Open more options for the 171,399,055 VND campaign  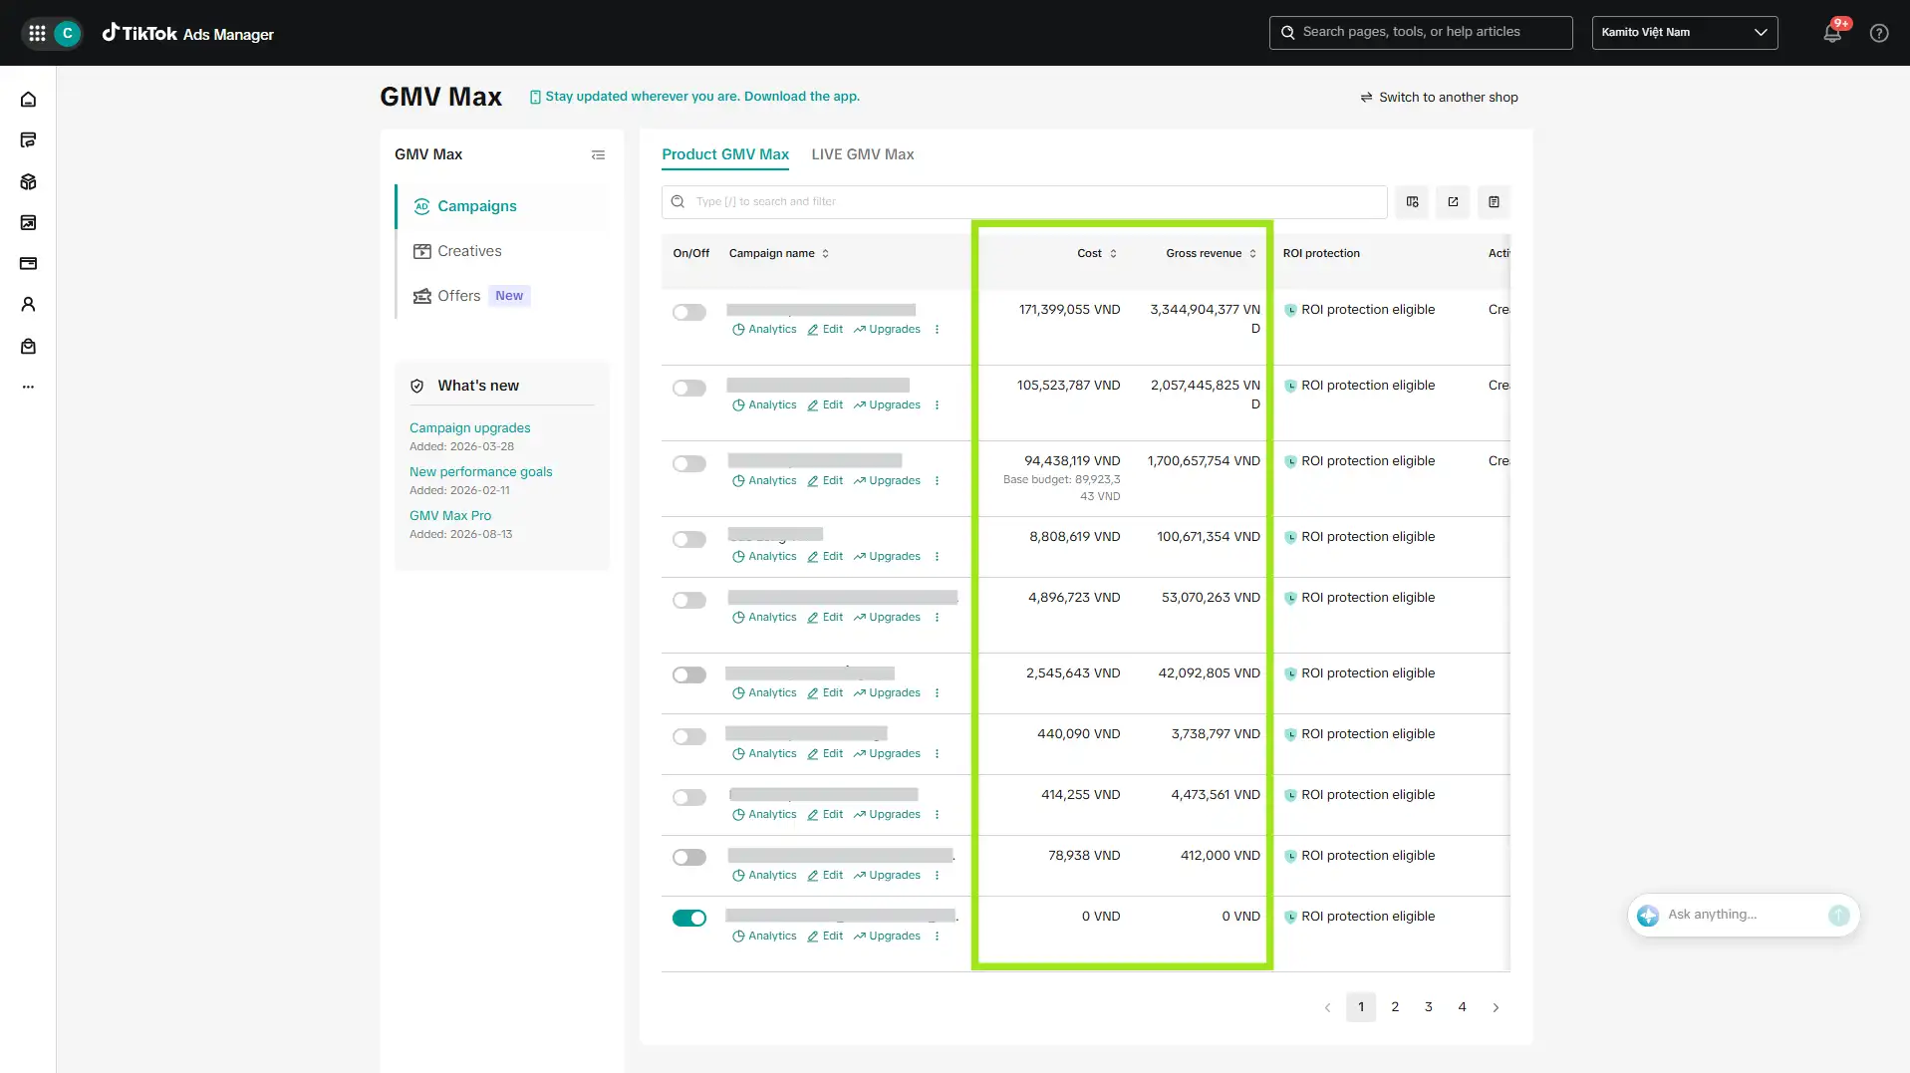point(937,330)
